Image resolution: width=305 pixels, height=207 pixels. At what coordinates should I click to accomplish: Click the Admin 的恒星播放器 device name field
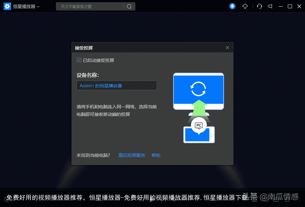(x=117, y=85)
